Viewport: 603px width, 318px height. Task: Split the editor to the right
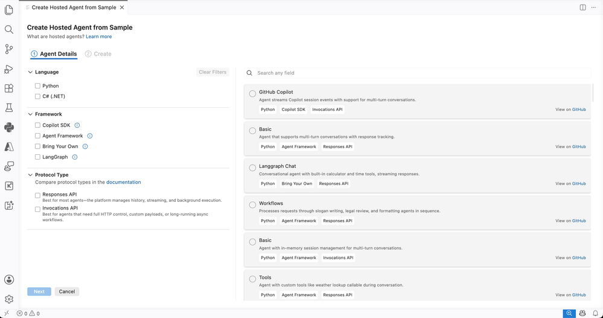click(x=582, y=7)
